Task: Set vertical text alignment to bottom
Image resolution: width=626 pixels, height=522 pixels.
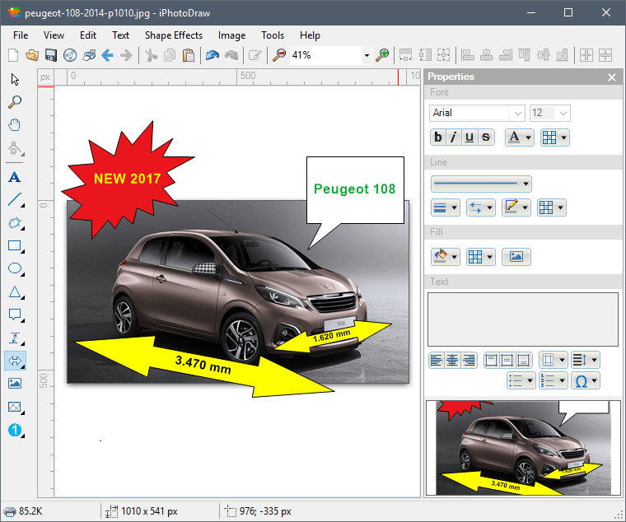Action: [524, 361]
